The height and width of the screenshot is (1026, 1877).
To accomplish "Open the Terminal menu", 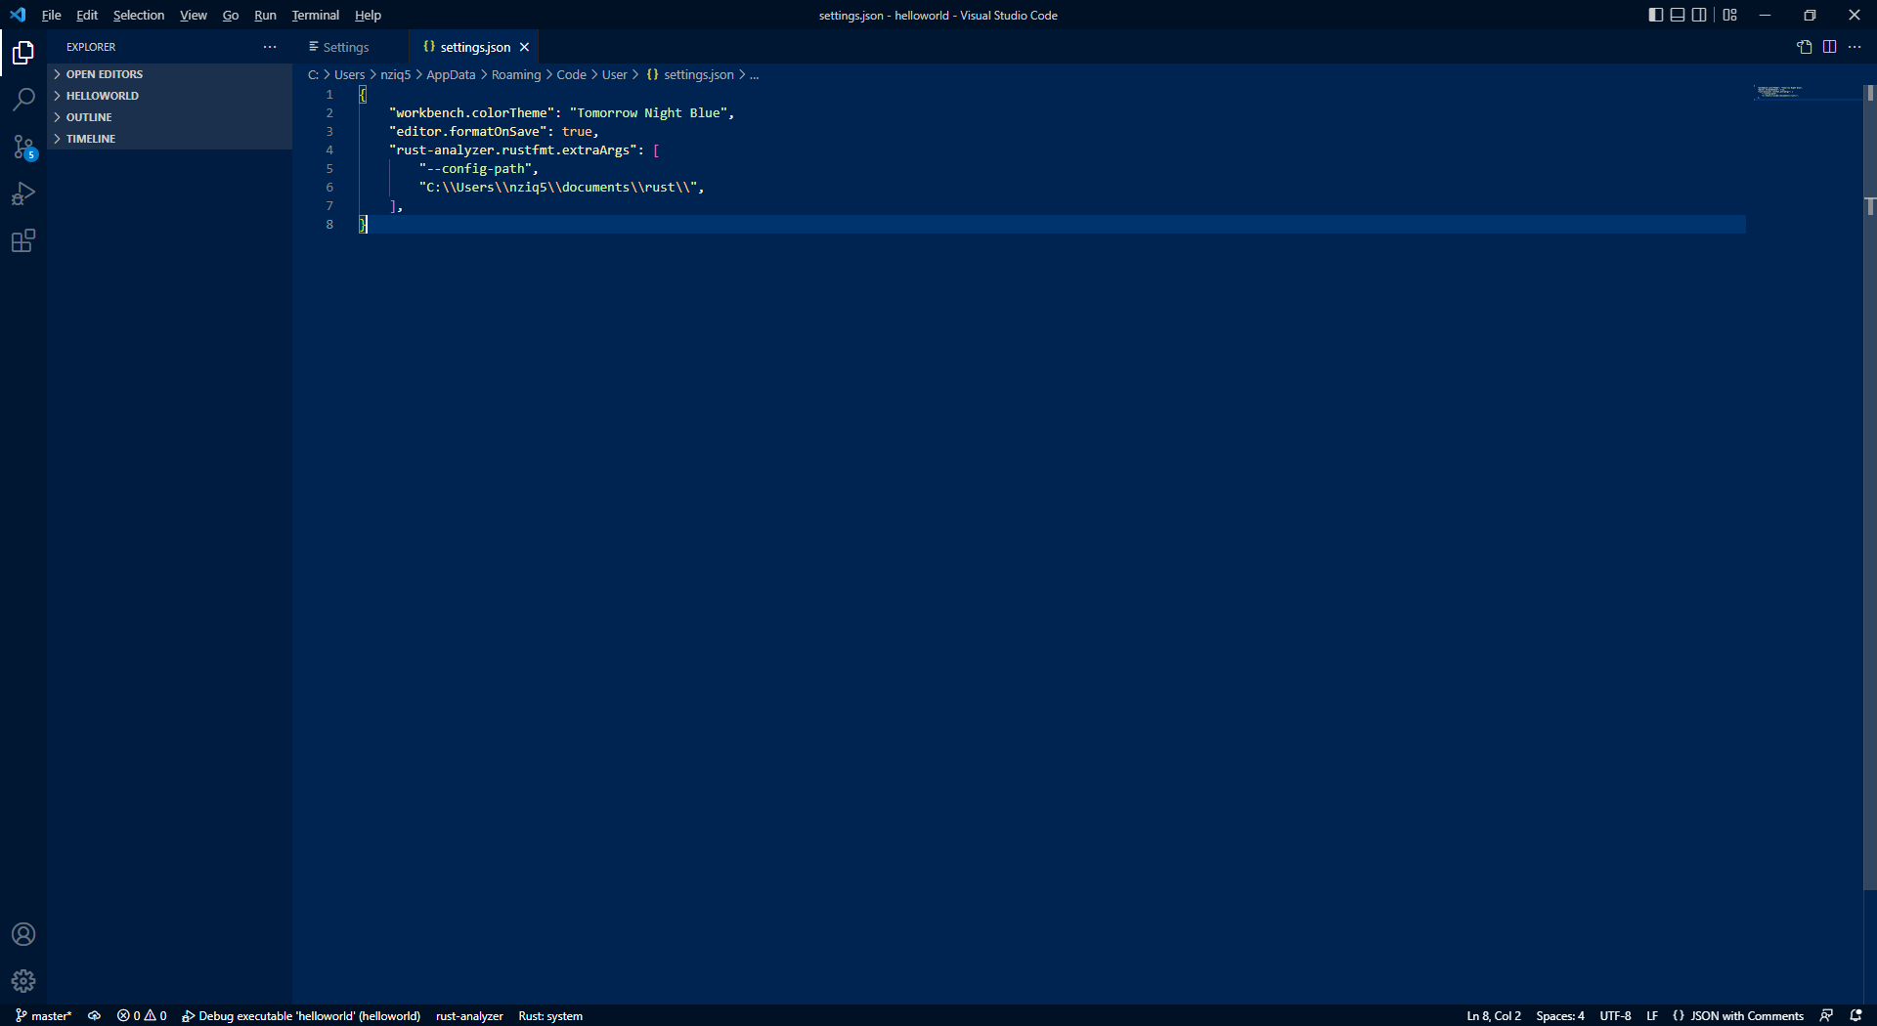I will (x=316, y=15).
